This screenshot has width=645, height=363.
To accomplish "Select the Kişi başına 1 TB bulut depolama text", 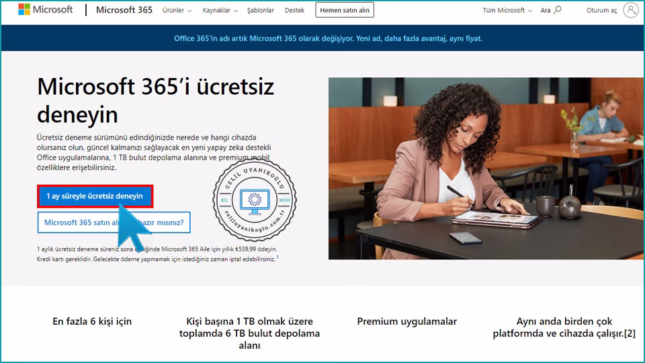I will click(249, 333).
